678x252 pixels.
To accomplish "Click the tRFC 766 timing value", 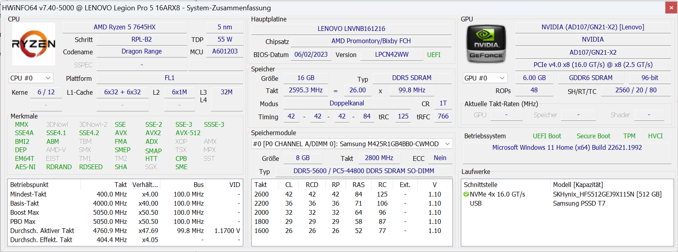I will (x=443, y=116).
